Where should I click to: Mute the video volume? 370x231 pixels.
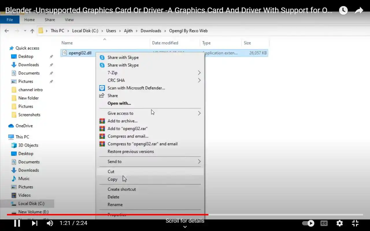pyautogui.click(x=50, y=223)
